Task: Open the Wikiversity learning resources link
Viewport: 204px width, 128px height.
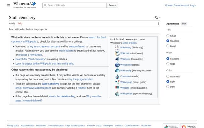Action: pyautogui.click(x=126, y=70)
